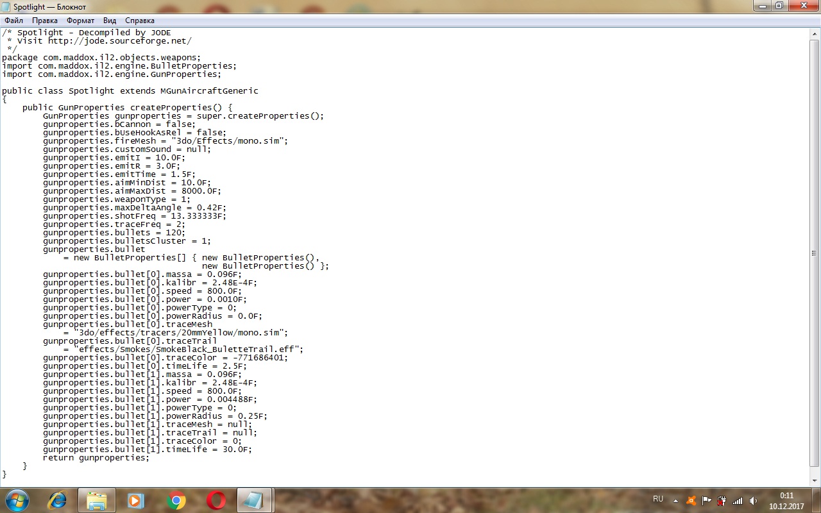Click the line "* Visit http://jode.sourceforge.net/"
Image resolution: width=821 pixels, height=513 pixels.
click(x=99, y=40)
